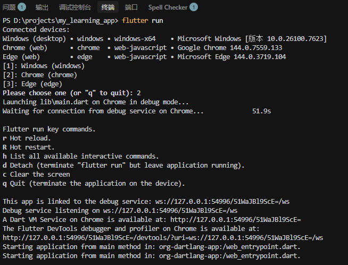Click the first 'Starting application from main' line

152,247
